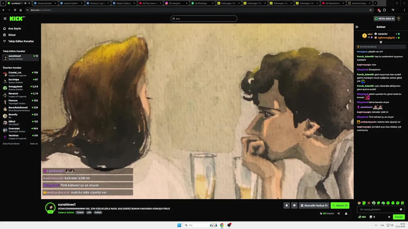Bookmark the page with star icon
This screenshot has height=229, width=408.
pyautogui.click(x=370, y=10)
